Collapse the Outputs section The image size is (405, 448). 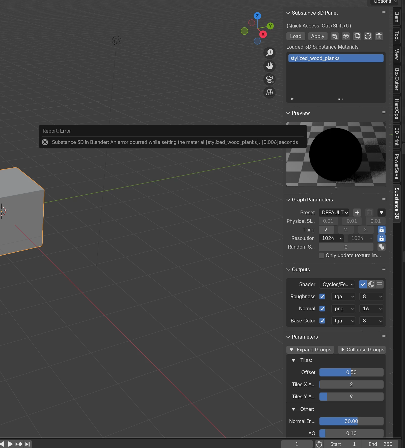(288, 270)
